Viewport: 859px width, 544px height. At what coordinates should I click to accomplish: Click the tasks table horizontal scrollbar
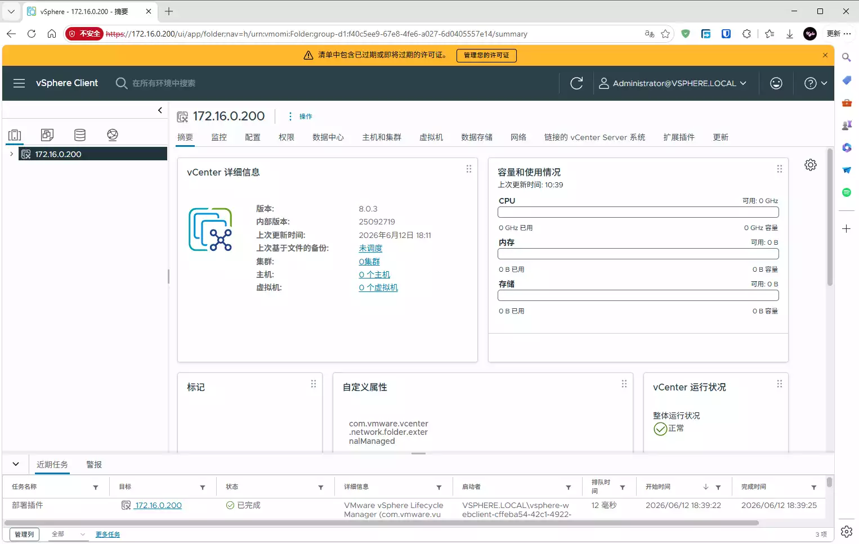[382, 523]
